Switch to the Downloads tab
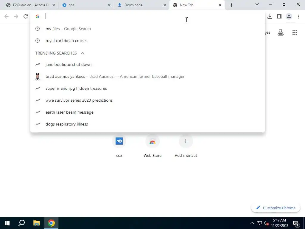Viewport: 305px width, 229px height. pyautogui.click(x=141, y=5)
